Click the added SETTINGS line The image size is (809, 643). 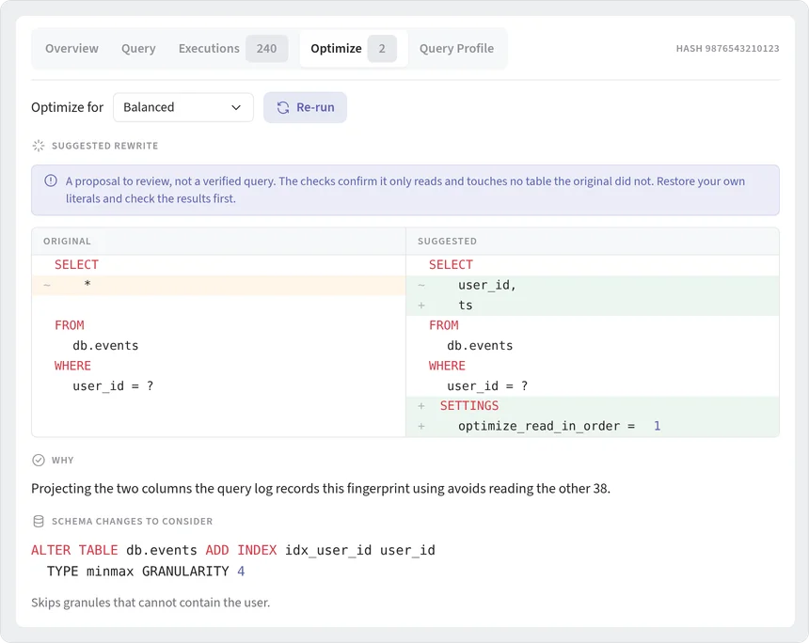(x=593, y=406)
